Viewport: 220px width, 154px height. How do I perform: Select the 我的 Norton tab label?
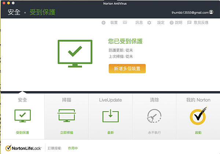pyautogui.click(x=198, y=100)
